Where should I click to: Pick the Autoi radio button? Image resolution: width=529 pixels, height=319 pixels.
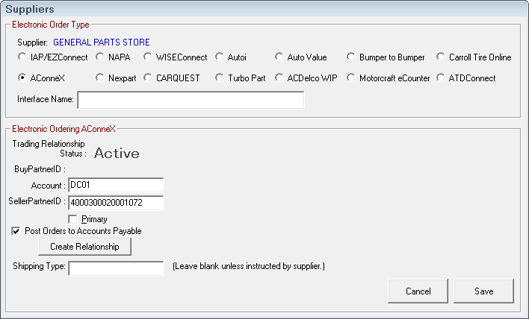coord(220,57)
